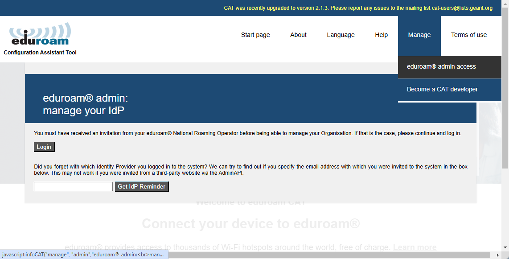Click the scroll up arrow

coord(505,3)
